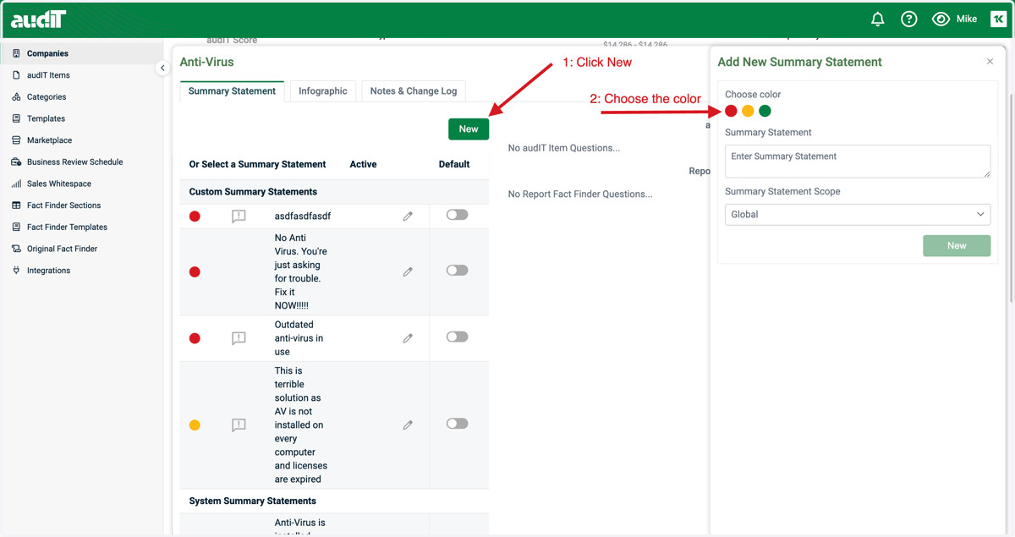Click the No Report Fact Finder Questions text
Viewport: 1015px width, 537px height.
tap(580, 195)
